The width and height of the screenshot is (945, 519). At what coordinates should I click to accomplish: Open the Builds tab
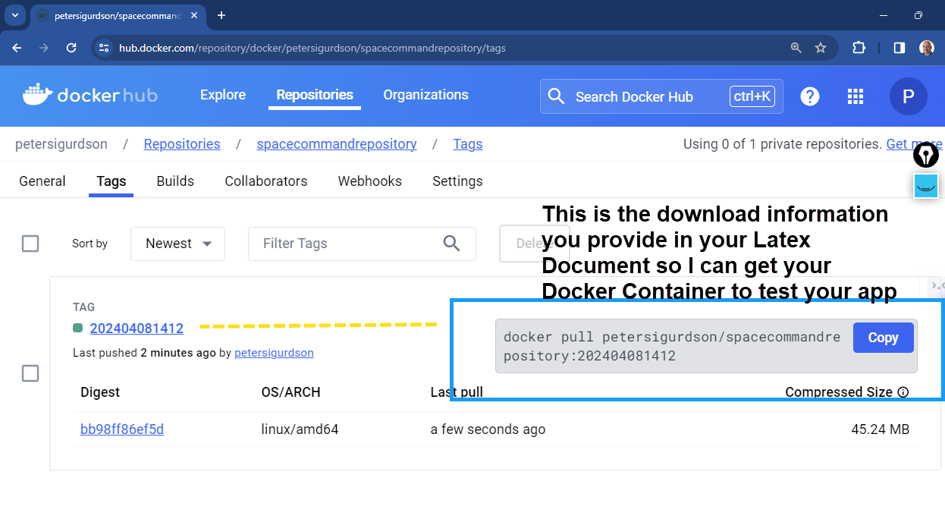pyautogui.click(x=175, y=181)
